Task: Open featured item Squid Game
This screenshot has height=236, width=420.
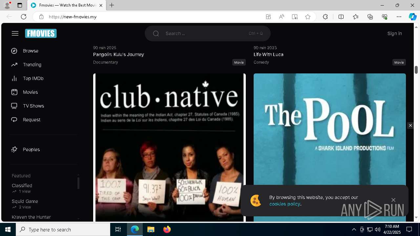Action: click(x=25, y=201)
